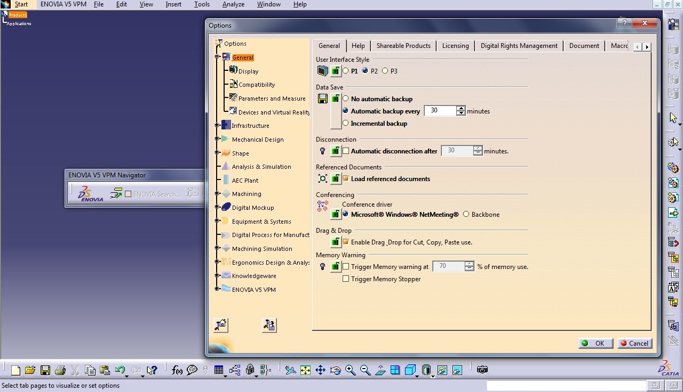
Task: Expand the Machining tree node
Action: point(217,194)
